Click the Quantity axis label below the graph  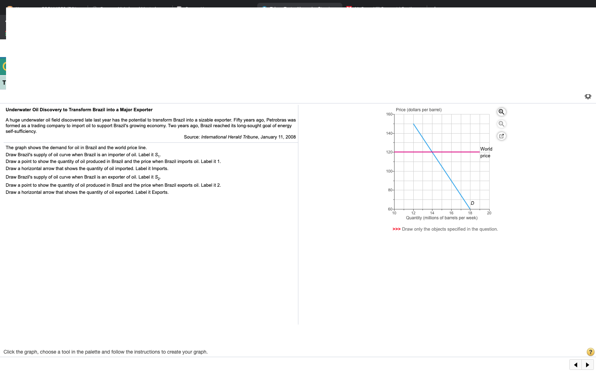(442, 218)
